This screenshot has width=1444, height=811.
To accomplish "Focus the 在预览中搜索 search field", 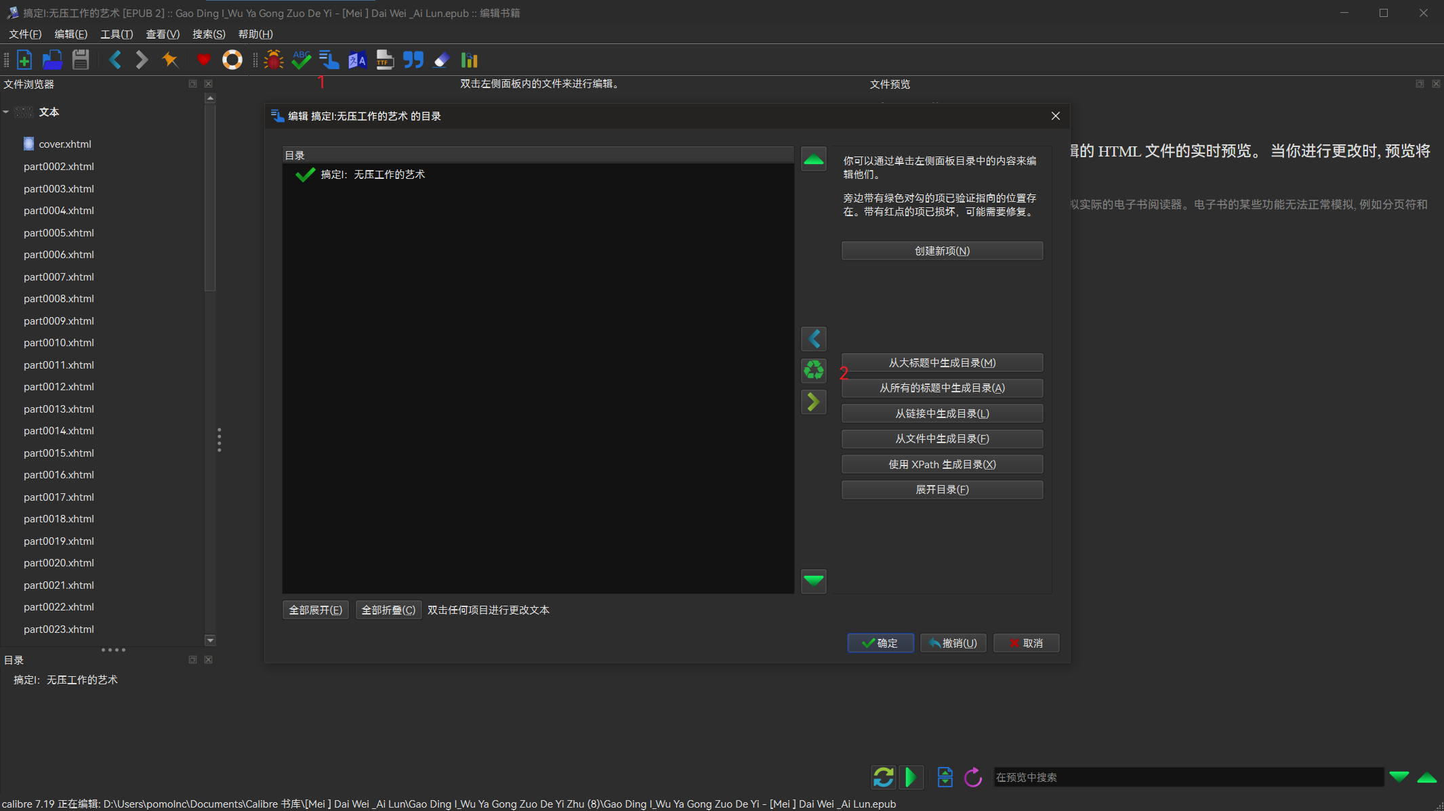I will click(x=1187, y=777).
